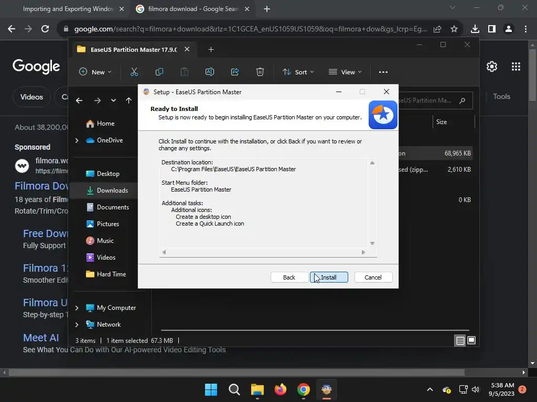
Task: Open a new Chrome tab
Action: 267,9
